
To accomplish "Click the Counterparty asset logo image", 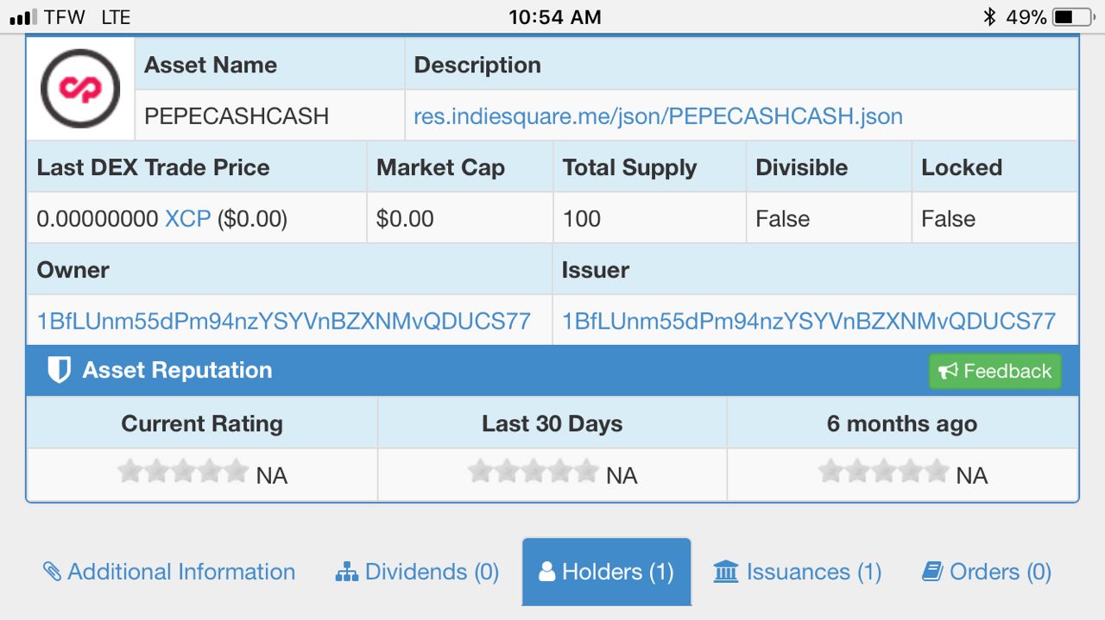I will [79, 88].
